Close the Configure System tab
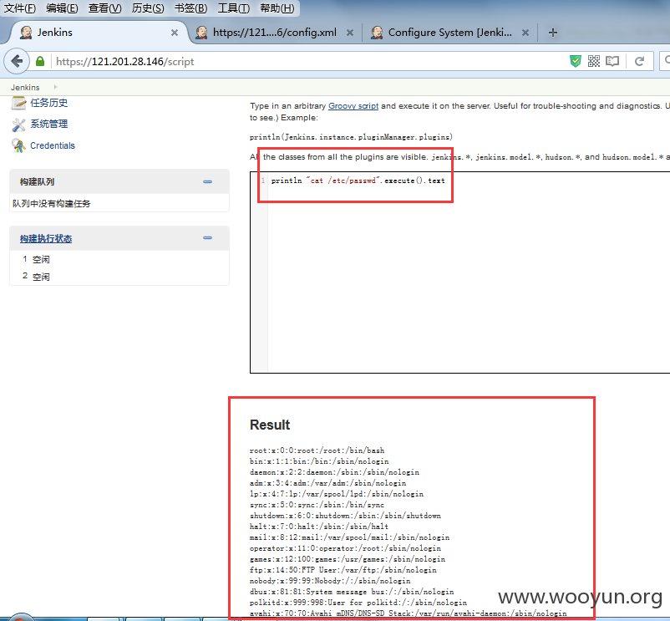Screen dimensions: 670x621 pos(525,33)
